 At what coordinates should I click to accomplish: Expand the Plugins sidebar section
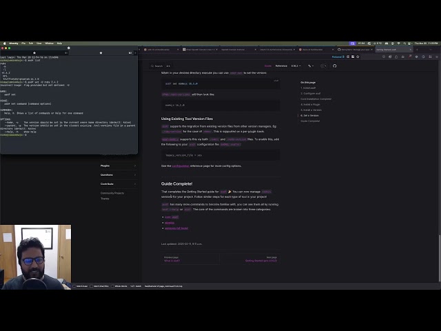[x=118, y=165]
